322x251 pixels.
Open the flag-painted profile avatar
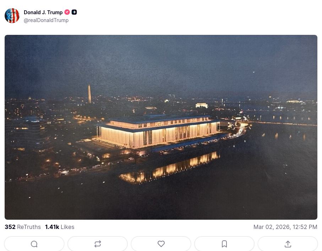tap(12, 16)
